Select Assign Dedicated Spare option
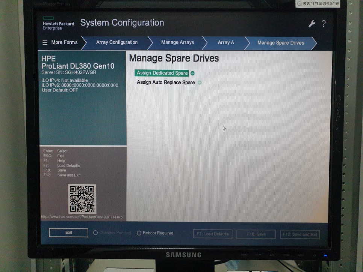Viewport: 363px width, 272px height. coord(162,73)
